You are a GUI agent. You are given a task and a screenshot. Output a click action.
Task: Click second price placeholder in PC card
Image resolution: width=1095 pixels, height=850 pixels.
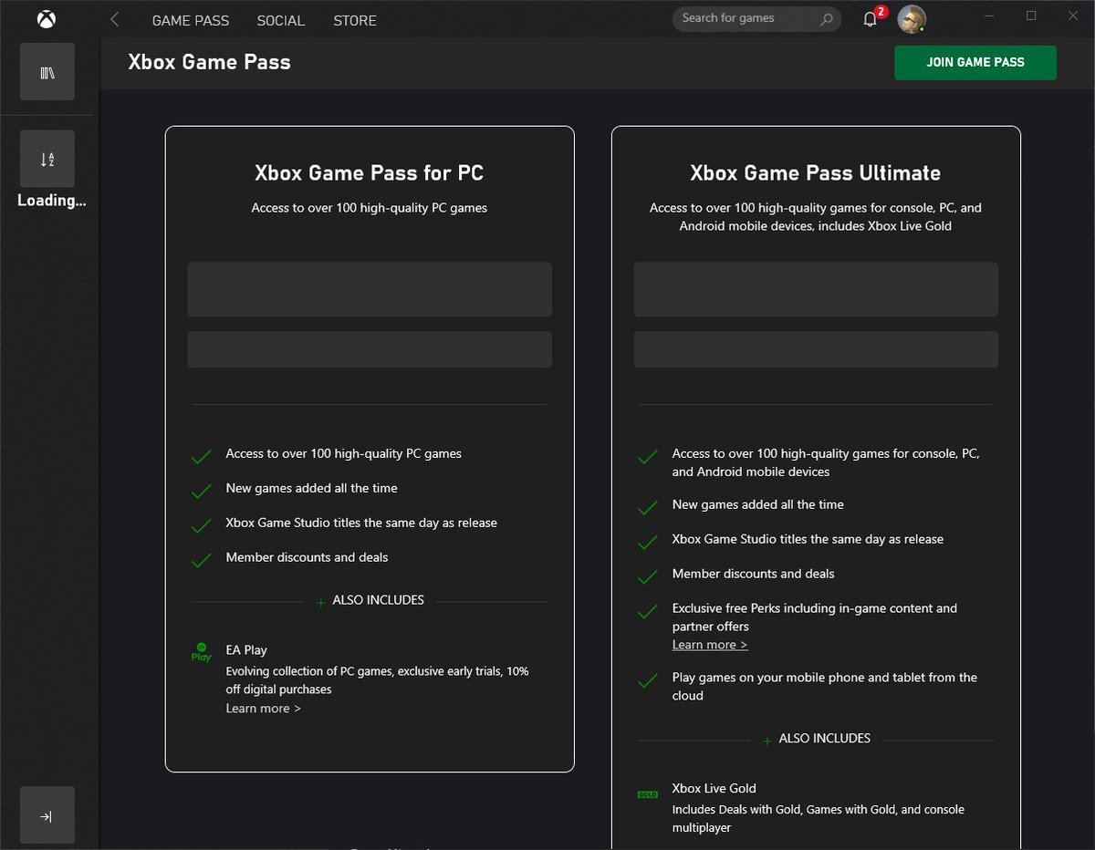[x=370, y=349]
